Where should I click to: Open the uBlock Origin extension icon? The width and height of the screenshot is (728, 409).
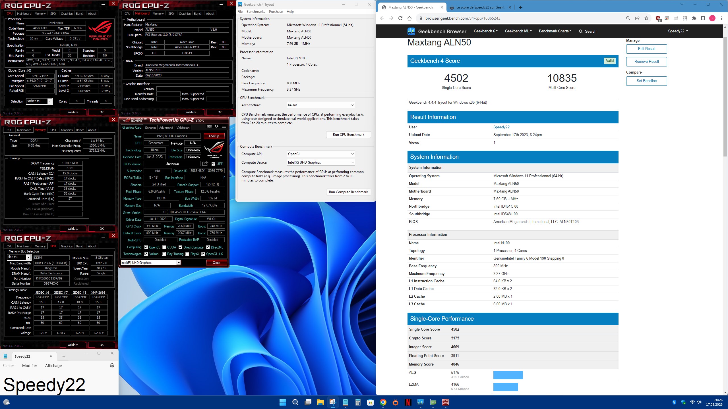click(658, 18)
